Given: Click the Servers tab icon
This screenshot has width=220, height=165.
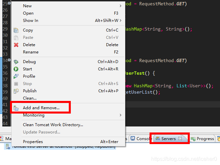Looking at the screenshot, I should point(158,138).
